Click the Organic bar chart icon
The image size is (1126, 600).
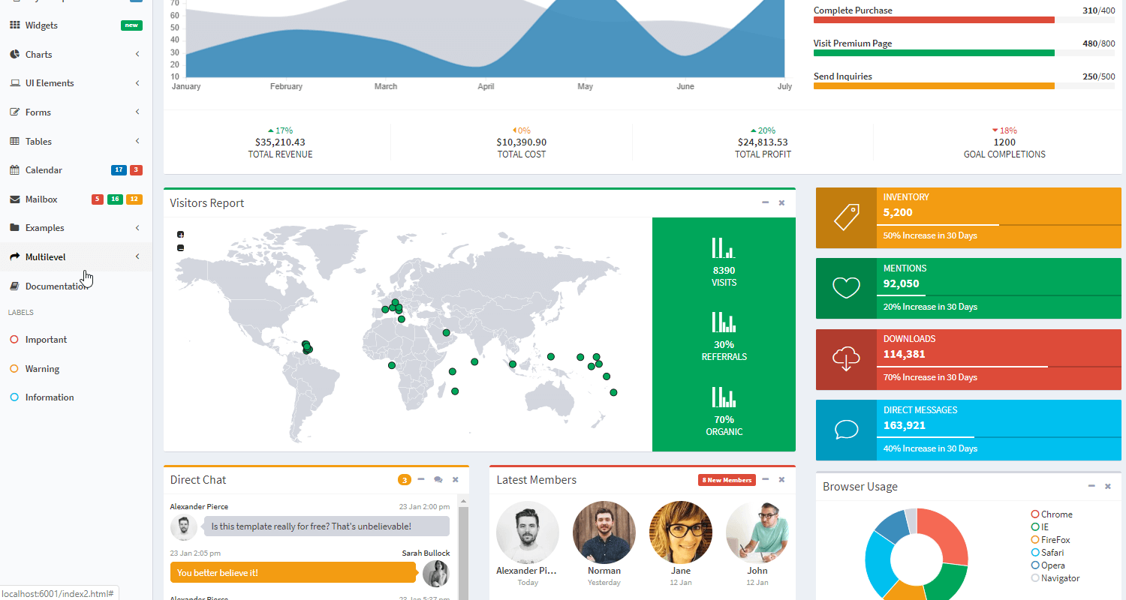click(x=724, y=397)
